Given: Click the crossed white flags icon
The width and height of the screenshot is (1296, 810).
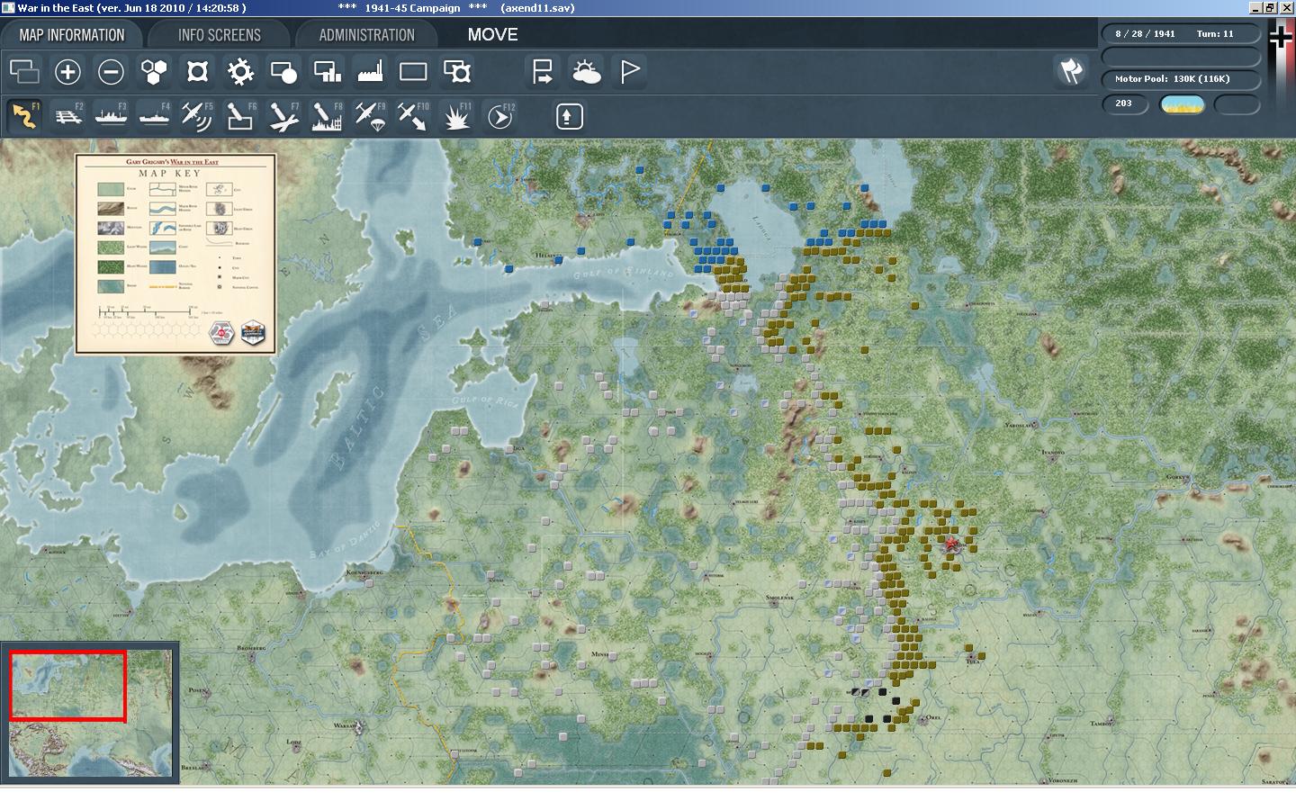Looking at the screenshot, I should [1071, 71].
